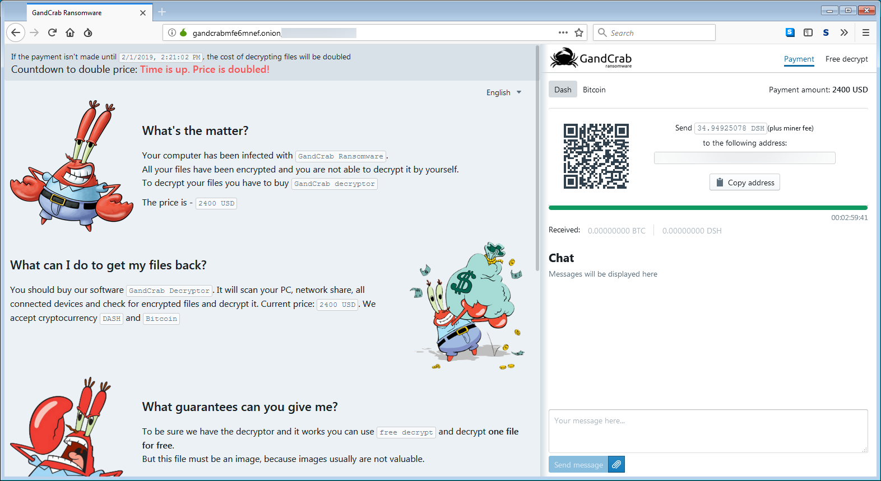Go to the browser home page
The height and width of the screenshot is (481, 881).
[x=70, y=32]
